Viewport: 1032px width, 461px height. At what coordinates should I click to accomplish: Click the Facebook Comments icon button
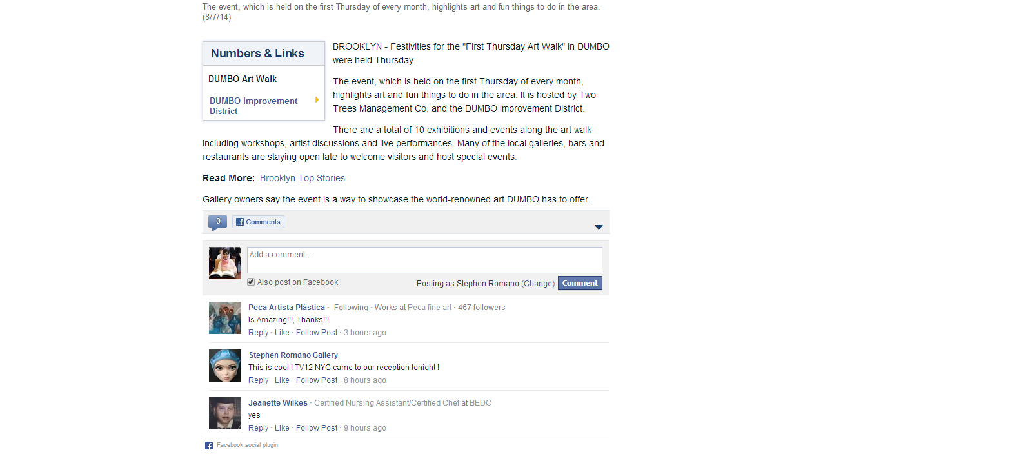(258, 222)
